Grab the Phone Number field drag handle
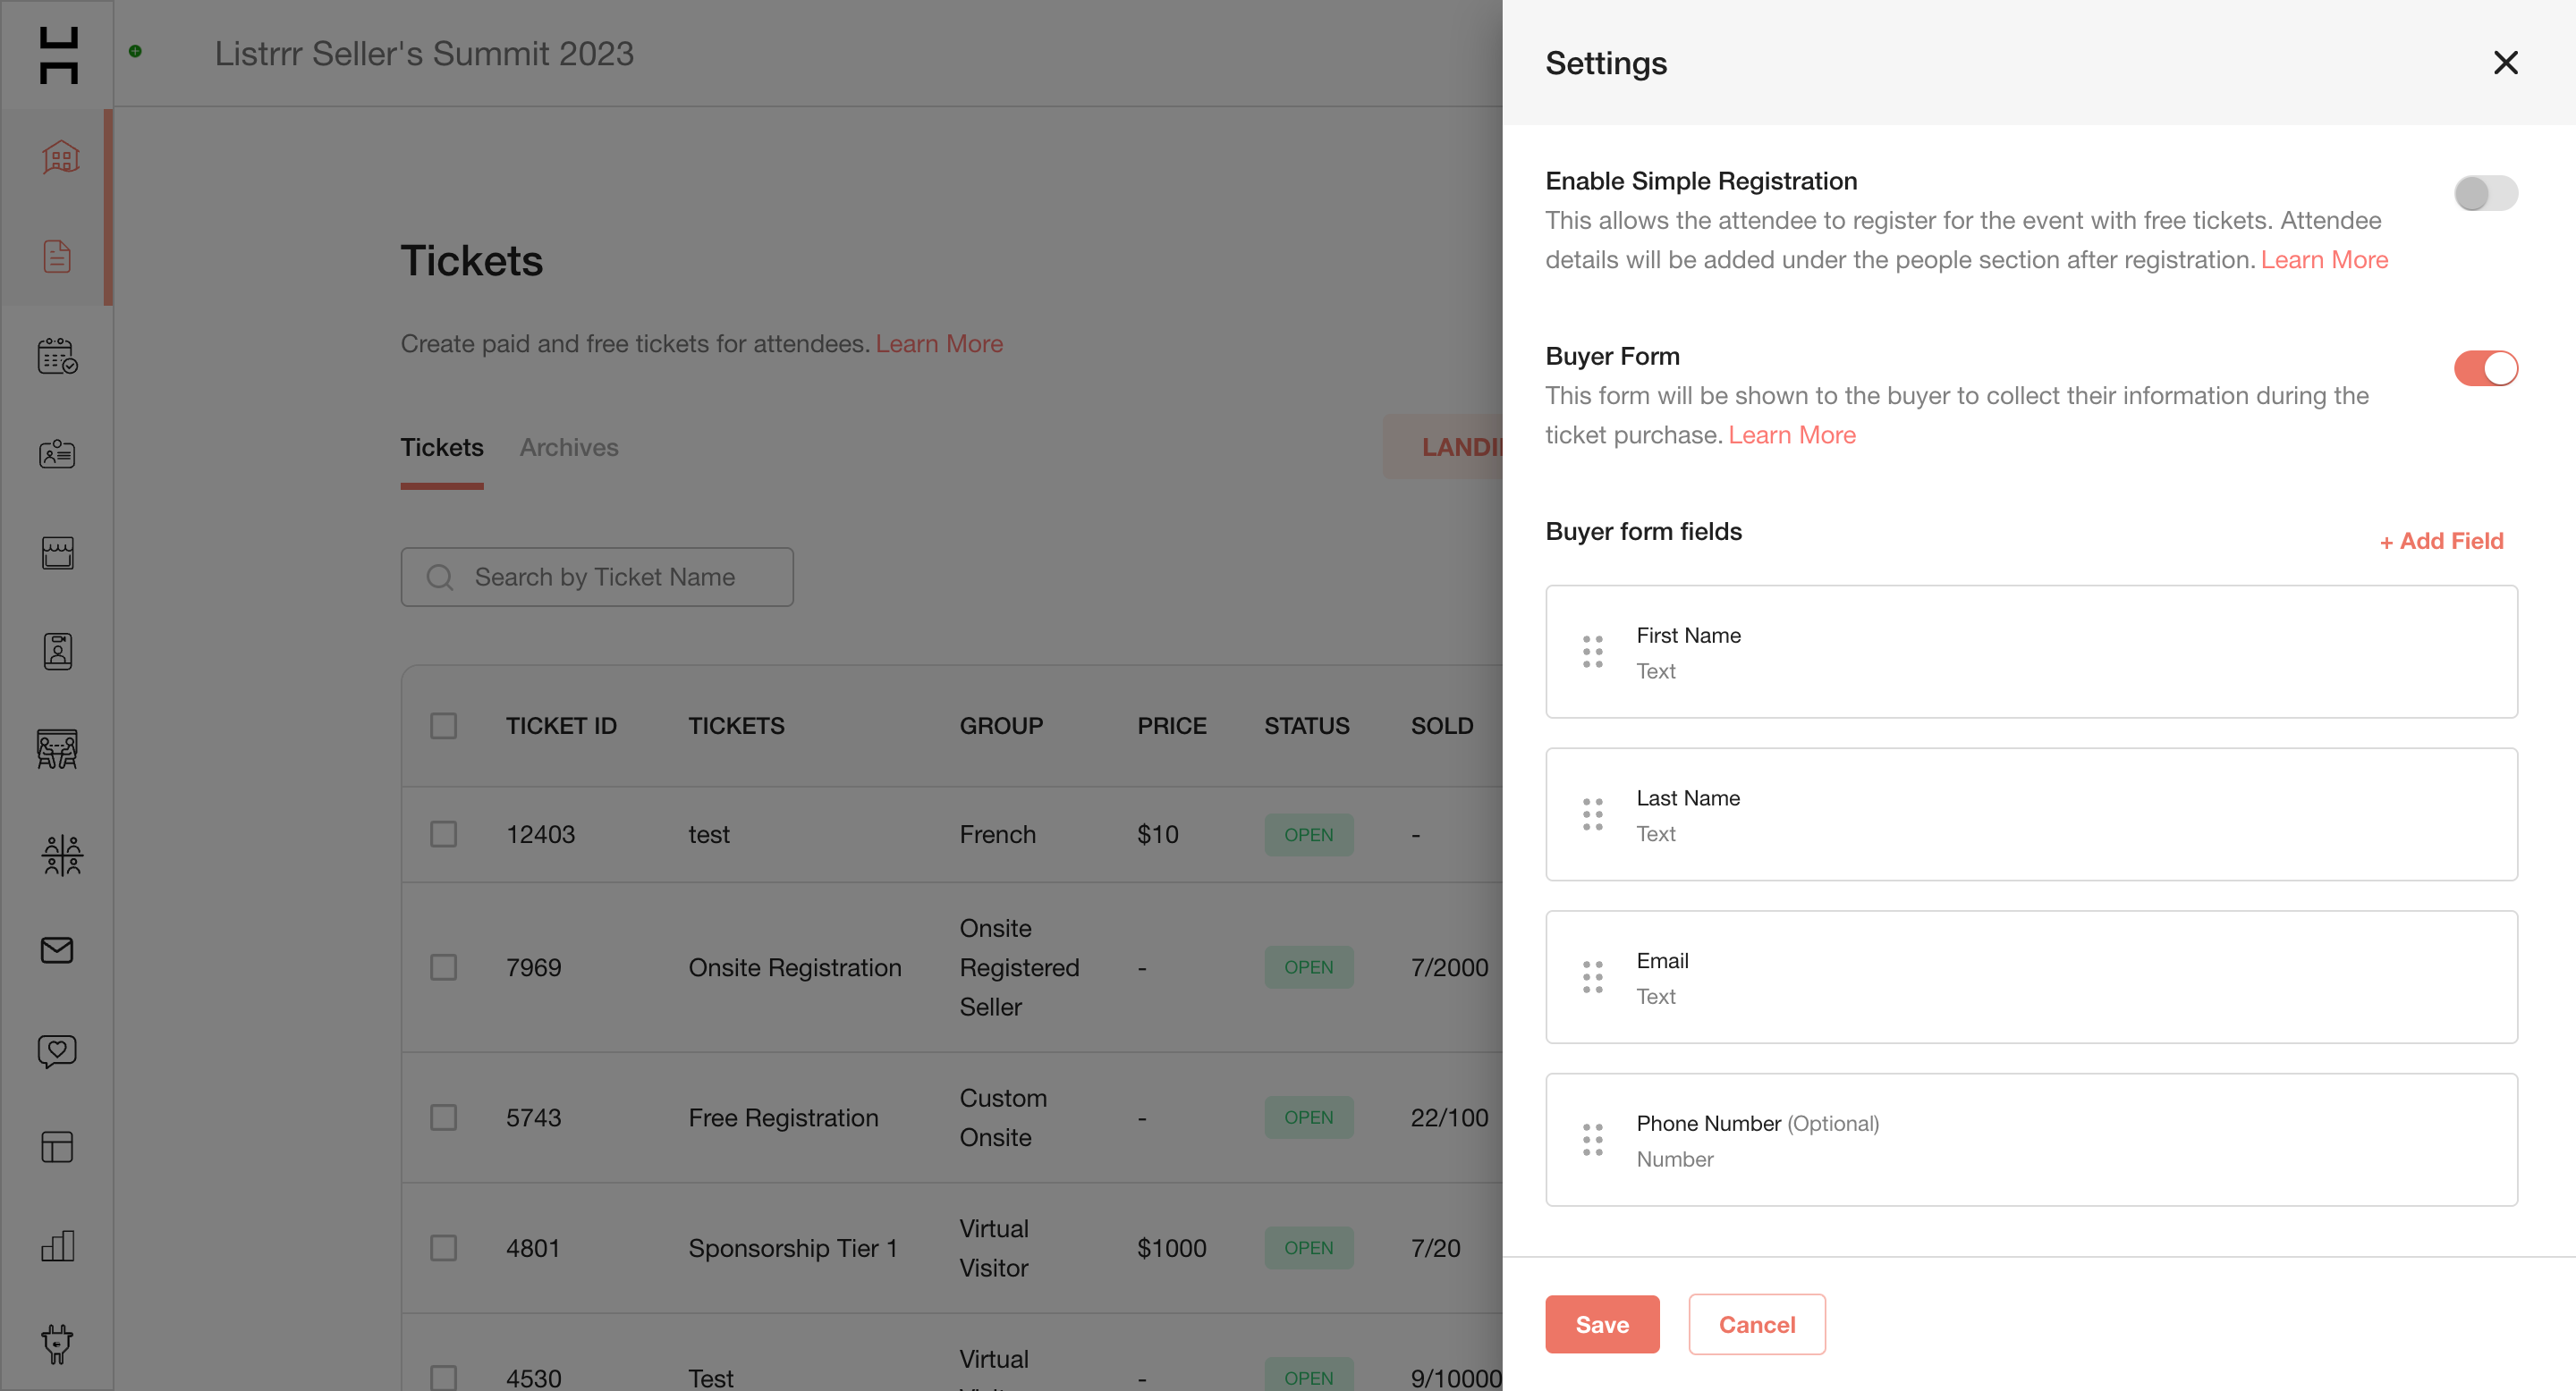 coord(1592,1139)
